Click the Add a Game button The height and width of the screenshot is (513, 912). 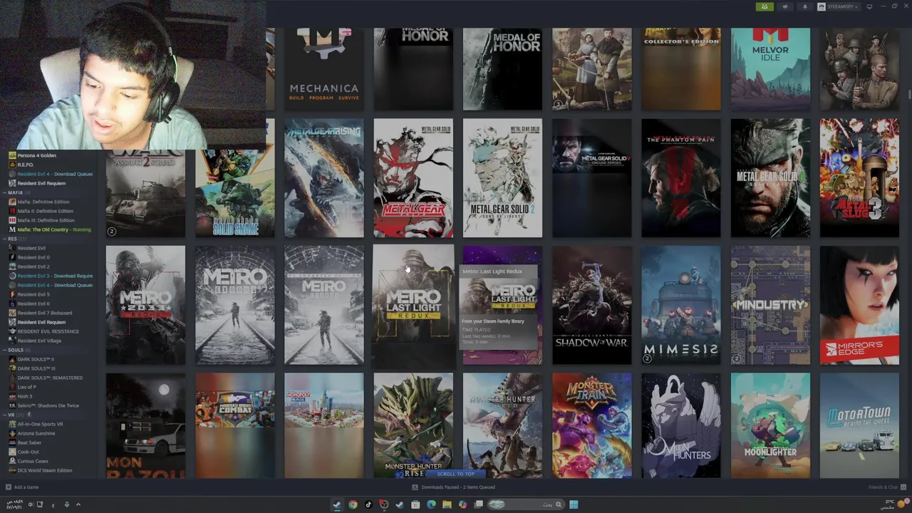click(x=22, y=487)
